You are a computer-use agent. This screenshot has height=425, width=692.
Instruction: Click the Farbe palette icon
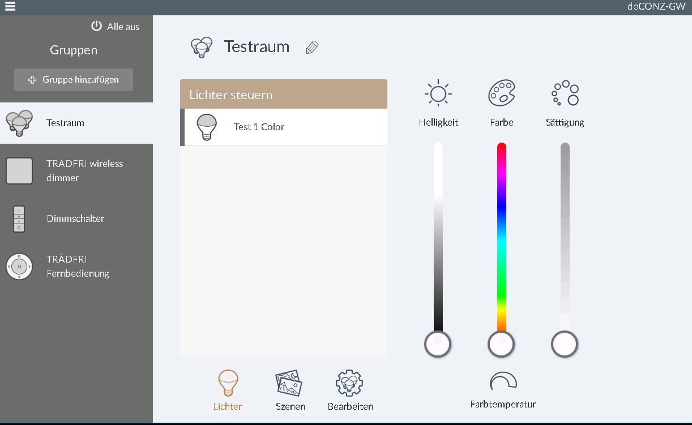501,93
